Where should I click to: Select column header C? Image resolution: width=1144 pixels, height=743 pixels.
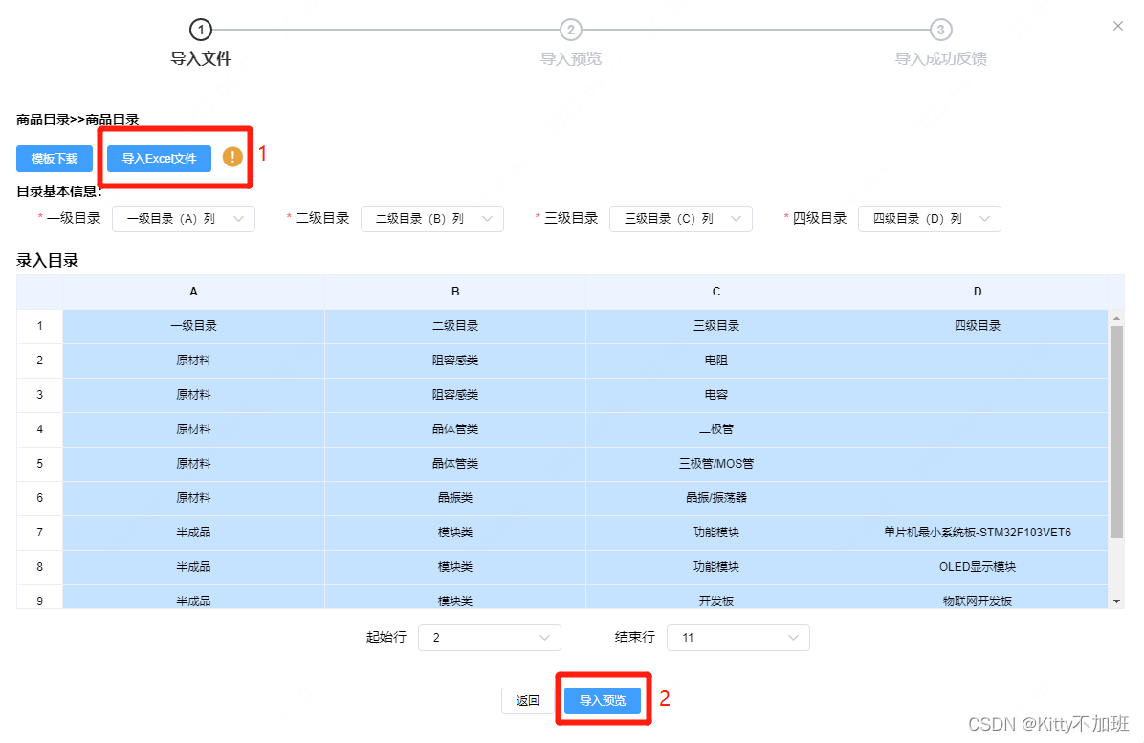point(715,292)
